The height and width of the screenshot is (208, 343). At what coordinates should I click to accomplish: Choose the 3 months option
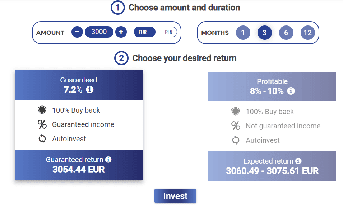tap(264, 33)
